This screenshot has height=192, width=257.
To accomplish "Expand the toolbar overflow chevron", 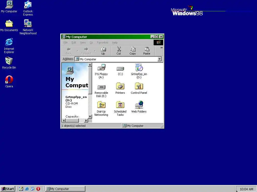I will tap(161, 48).
